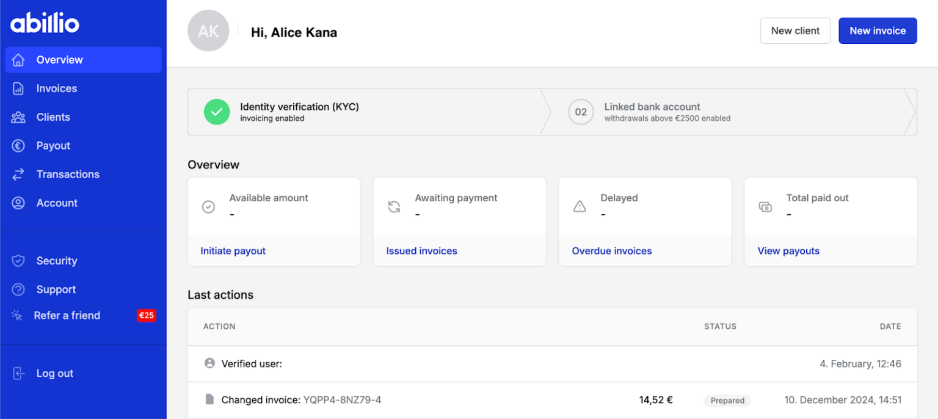Click the Security shield icon
The image size is (938, 419).
(x=18, y=261)
